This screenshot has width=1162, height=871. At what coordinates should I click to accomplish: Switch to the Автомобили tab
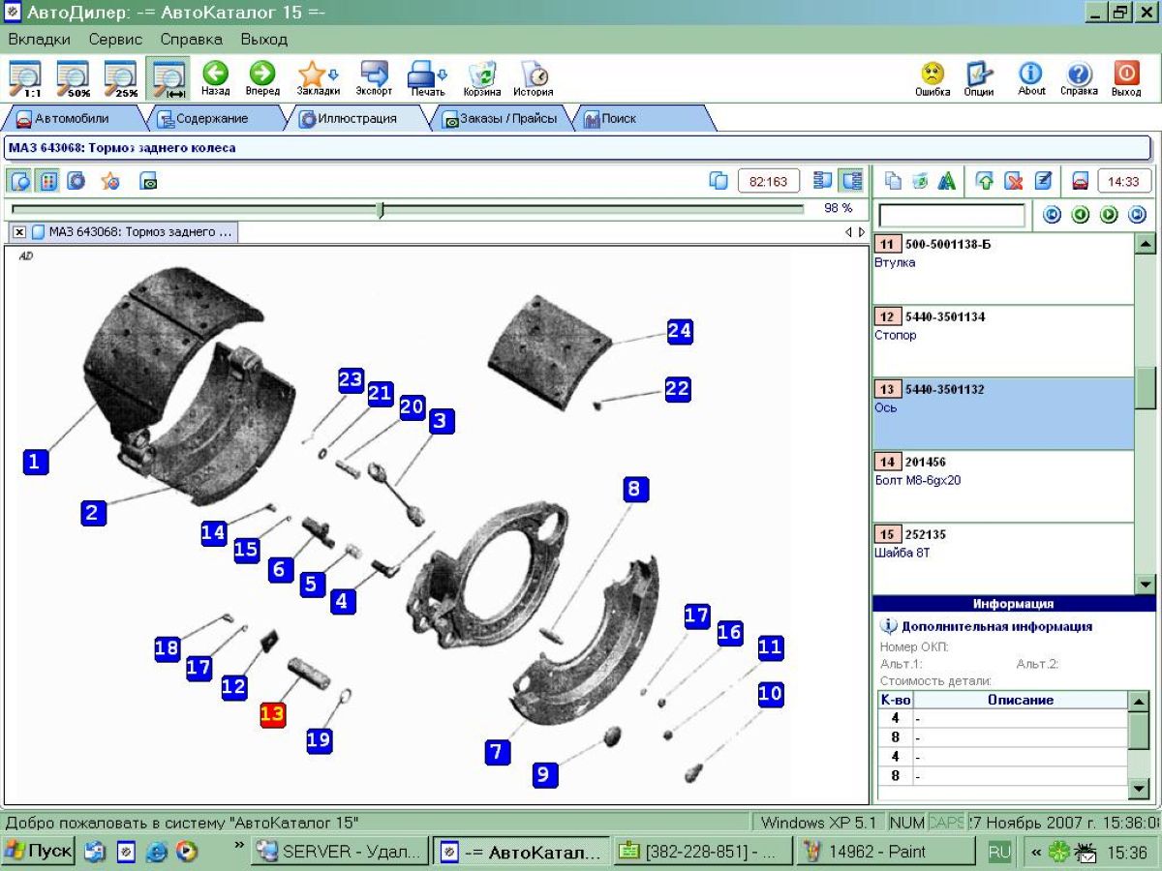tap(73, 119)
